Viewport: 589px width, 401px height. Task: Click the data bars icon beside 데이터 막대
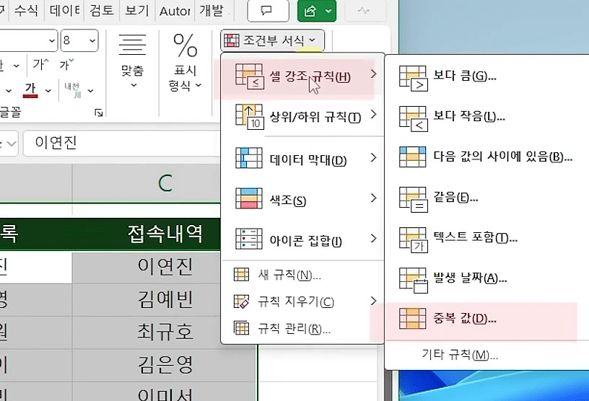point(249,158)
